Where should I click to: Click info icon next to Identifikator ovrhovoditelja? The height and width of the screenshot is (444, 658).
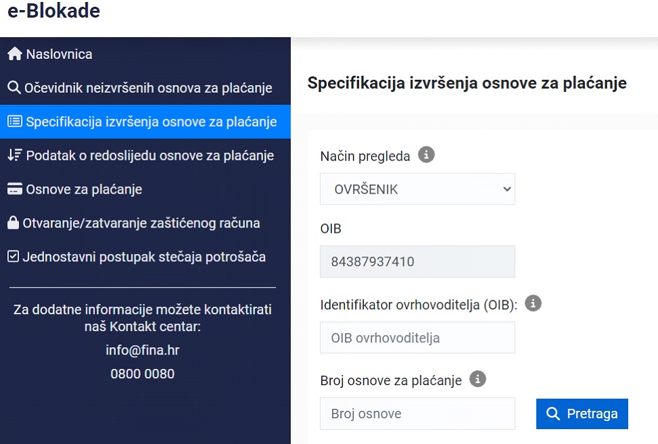pyautogui.click(x=533, y=303)
